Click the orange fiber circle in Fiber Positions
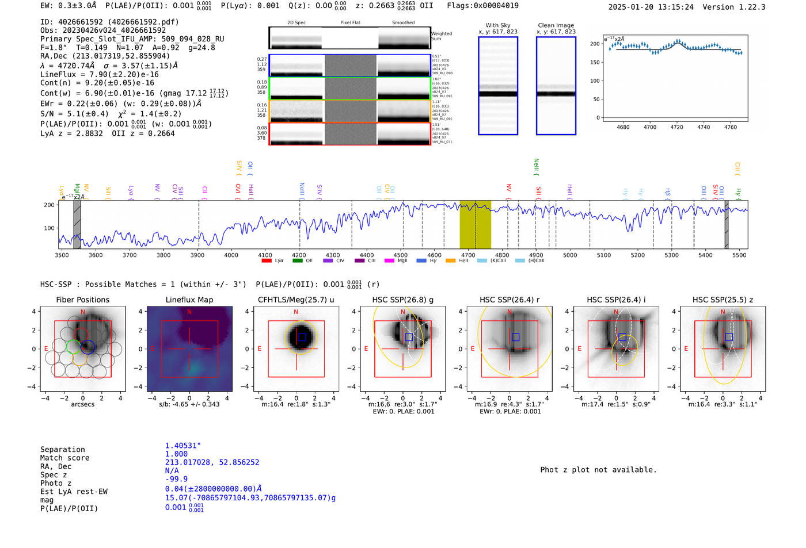The height and width of the screenshot is (548, 806). 80,358
